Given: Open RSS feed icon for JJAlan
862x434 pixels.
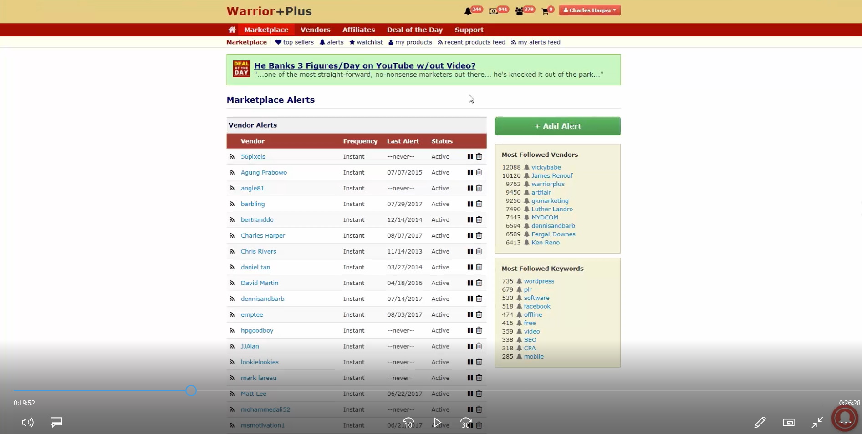Looking at the screenshot, I should 232,346.
